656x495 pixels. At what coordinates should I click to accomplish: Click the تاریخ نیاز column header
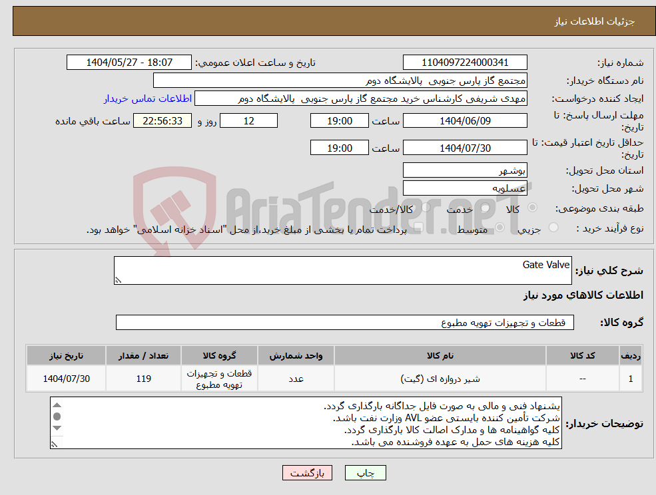click(66, 355)
